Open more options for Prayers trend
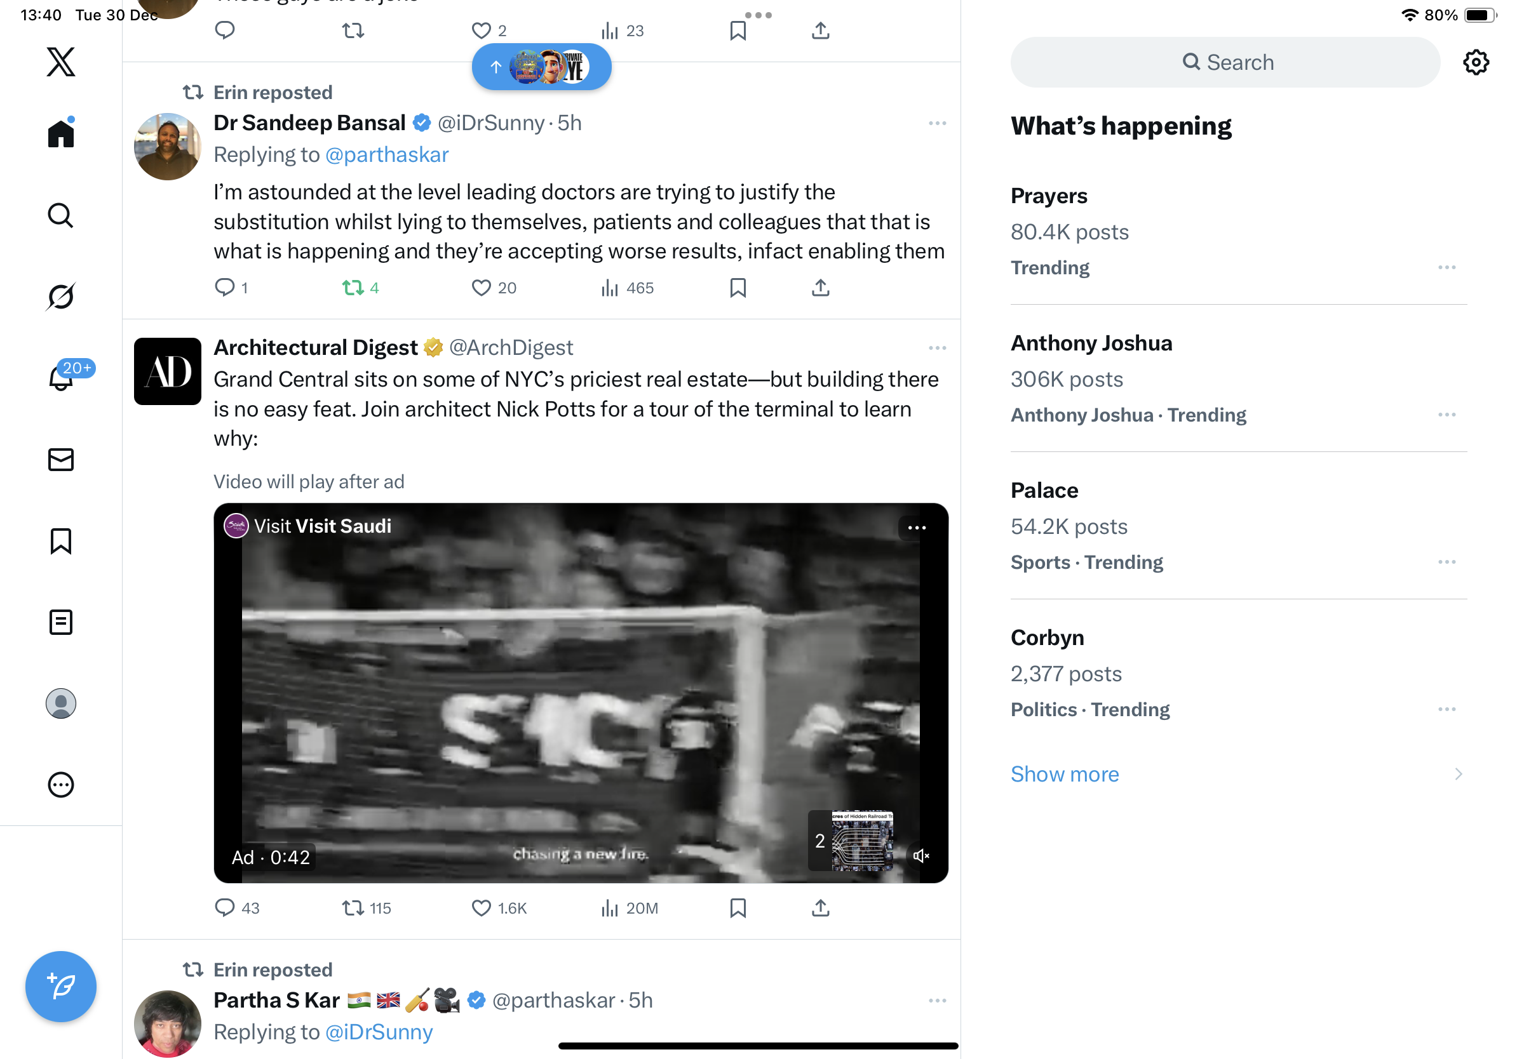1517x1059 pixels. (x=1446, y=267)
